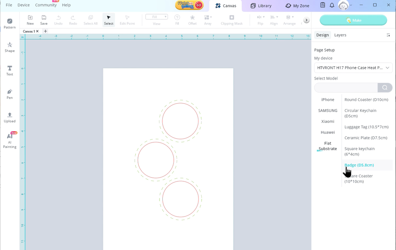Select the Text tool
The image size is (396, 250).
point(10,71)
